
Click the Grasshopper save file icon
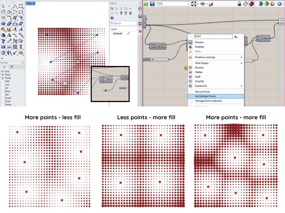pos(152,4)
